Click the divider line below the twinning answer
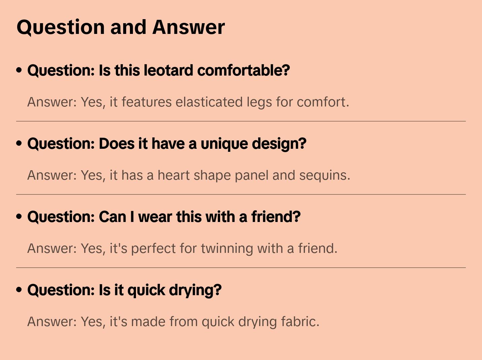 [x=241, y=268]
